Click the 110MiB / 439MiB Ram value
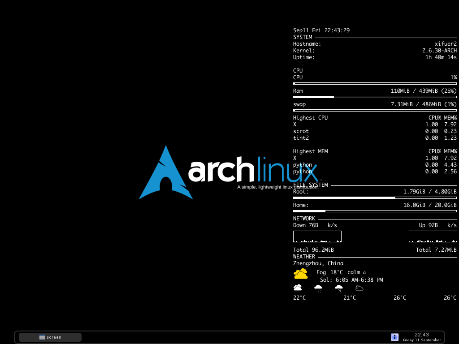This screenshot has width=459, height=344. (x=424, y=91)
